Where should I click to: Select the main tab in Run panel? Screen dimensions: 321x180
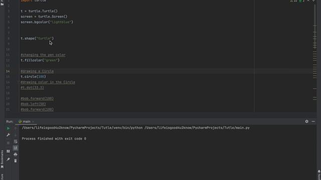(x=25, y=121)
